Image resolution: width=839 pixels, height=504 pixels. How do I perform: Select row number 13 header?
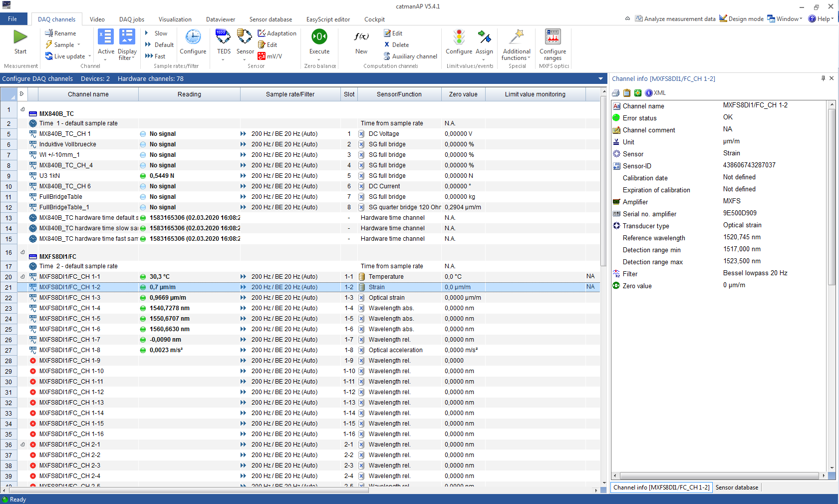[8, 218]
